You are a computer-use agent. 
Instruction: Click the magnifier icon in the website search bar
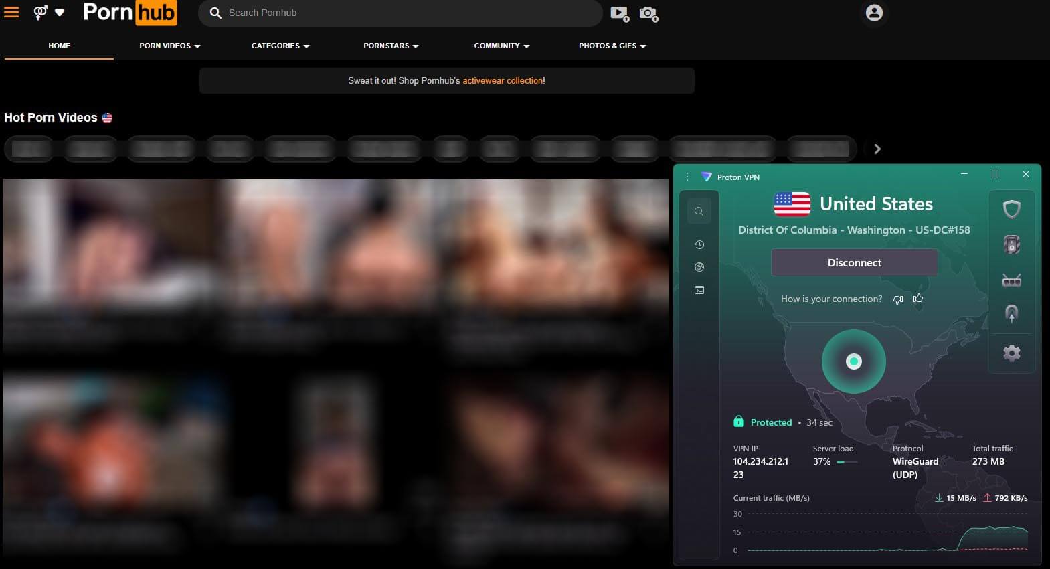point(215,13)
